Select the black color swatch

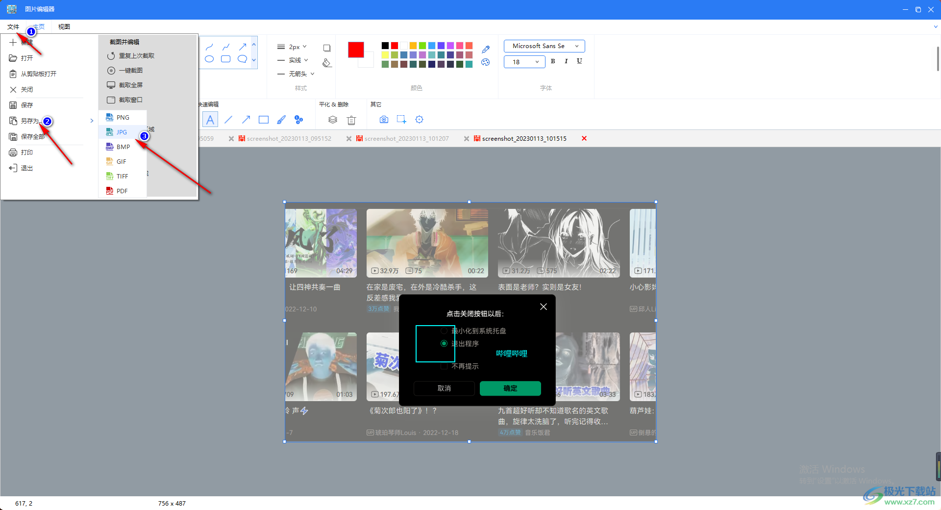pos(385,46)
